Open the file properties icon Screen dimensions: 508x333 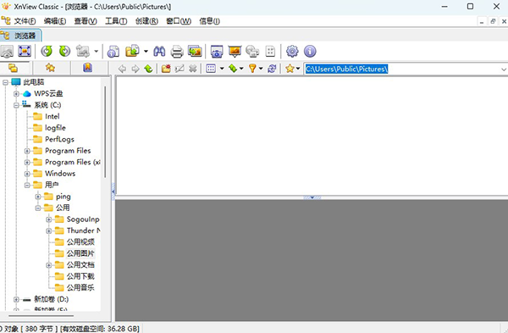click(x=113, y=51)
